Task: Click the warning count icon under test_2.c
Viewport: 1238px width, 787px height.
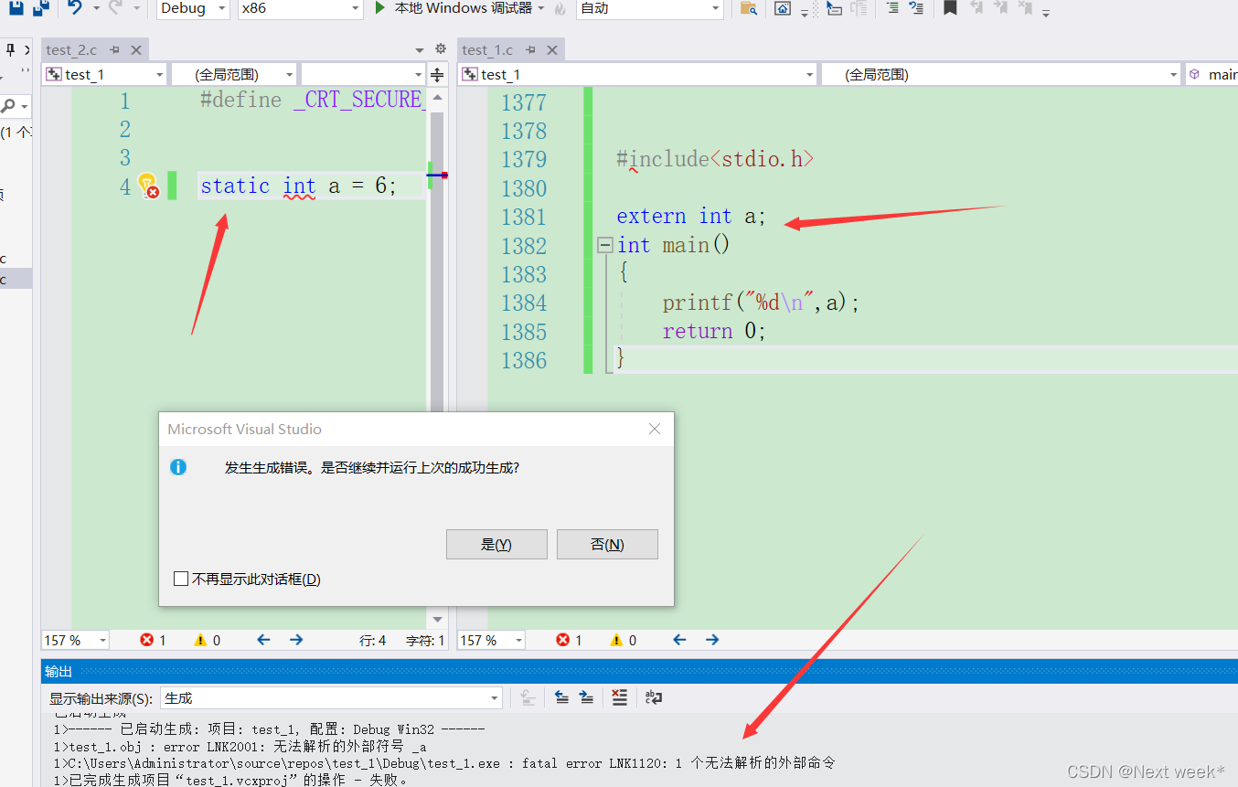Action: [201, 640]
